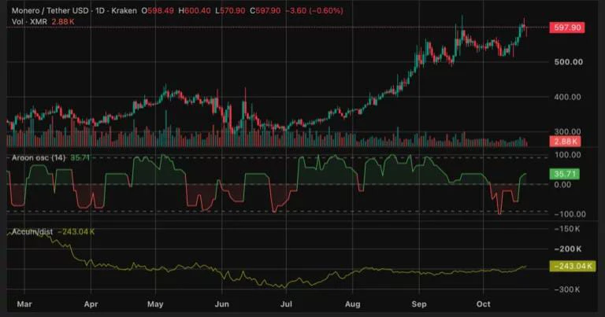
Task: Click the Mar date axis label
Action: click(x=24, y=304)
